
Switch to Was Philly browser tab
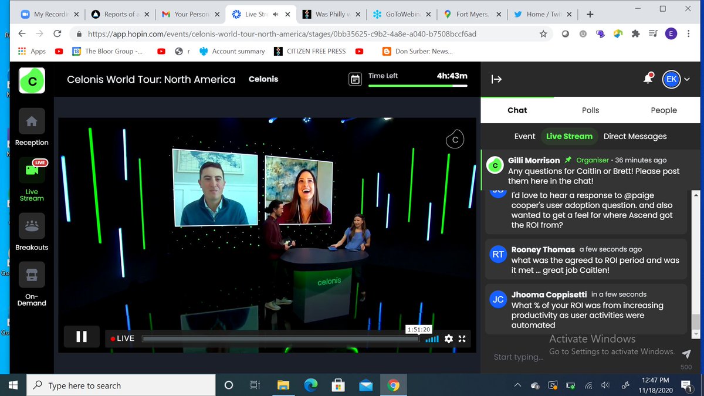click(330, 14)
